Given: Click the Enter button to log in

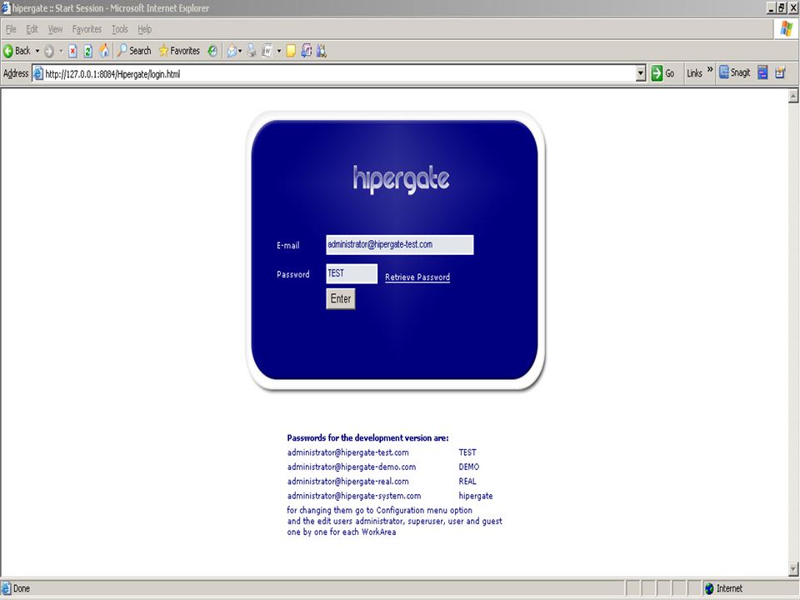Looking at the screenshot, I should (x=340, y=298).
